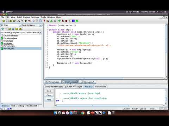Show the Compile Messages tab
169x126 pixels.
click(x=54, y=86)
